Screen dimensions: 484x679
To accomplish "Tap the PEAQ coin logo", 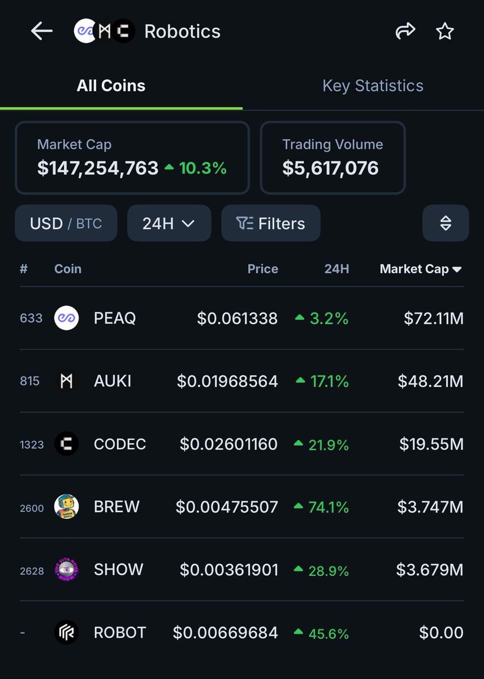I will point(66,318).
